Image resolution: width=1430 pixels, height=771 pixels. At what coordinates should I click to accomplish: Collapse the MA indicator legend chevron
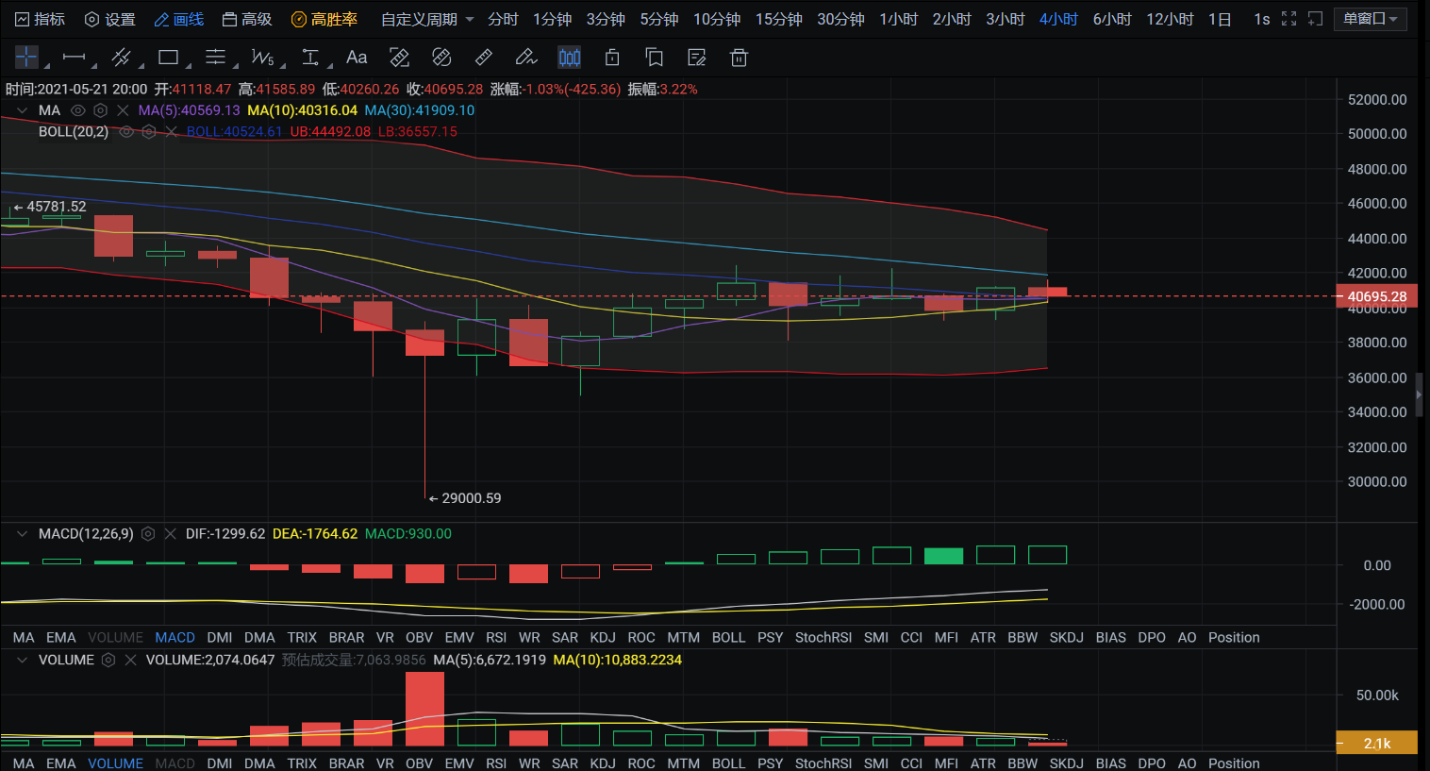[x=22, y=110]
